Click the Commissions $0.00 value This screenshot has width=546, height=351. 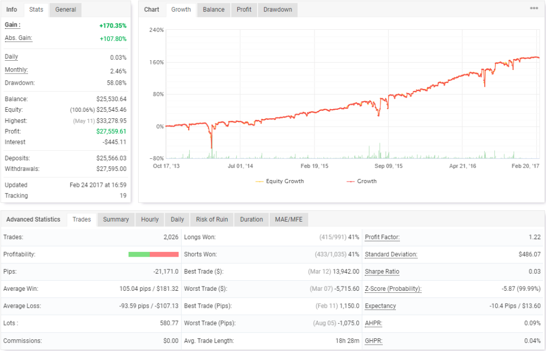(171, 341)
